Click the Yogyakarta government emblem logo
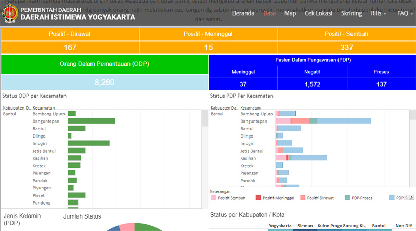The height and width of the screenshot is (231, 416). coord(10,13)
